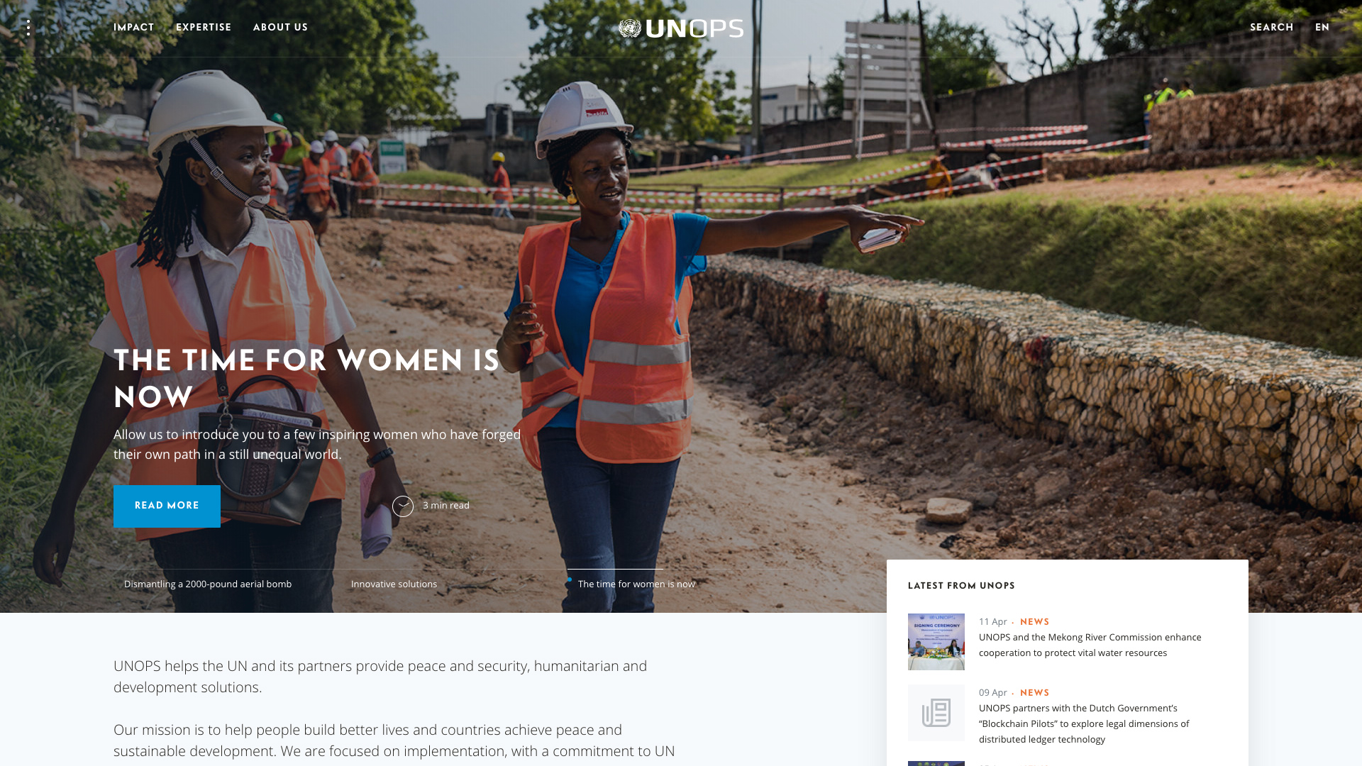The height and width of the screenshot is (766, 1362).
Task: Open the IMPACT menu
Action: [134, 28]
